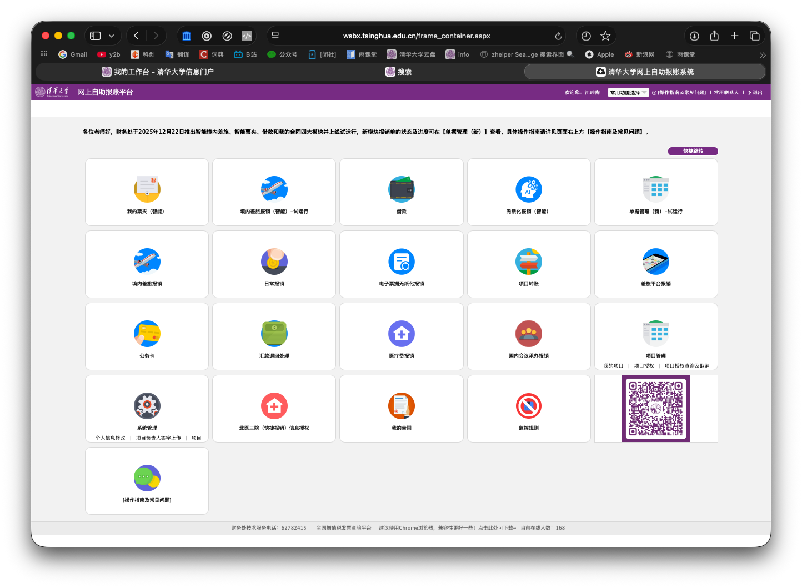This screenshot has width=802, height=588.
Task: Show the tab overview icon
Action: coord(754,36)
